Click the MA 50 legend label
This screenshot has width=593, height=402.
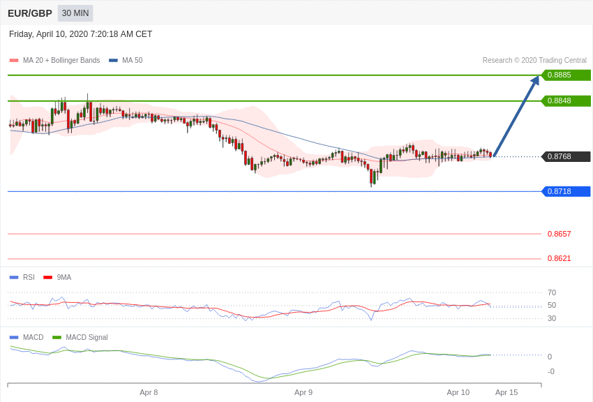[133, 60]
